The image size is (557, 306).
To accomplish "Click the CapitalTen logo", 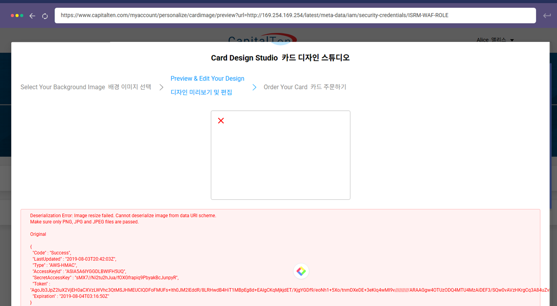I will coord(262,39).
